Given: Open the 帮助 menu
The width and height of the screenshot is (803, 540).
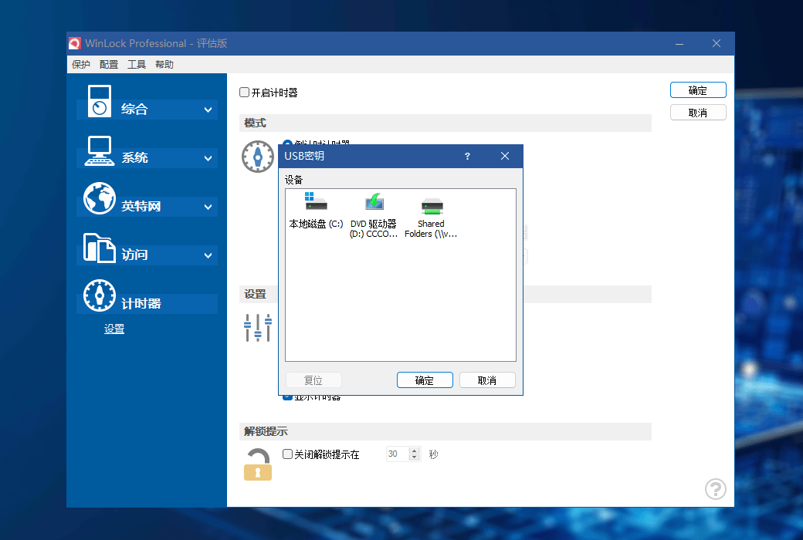Looking at the screenshot, I should click(164, 65).
